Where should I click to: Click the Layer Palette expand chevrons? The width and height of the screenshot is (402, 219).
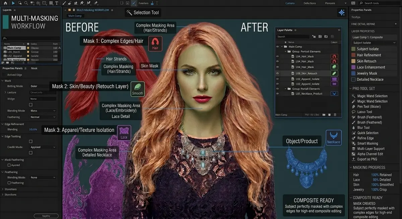click(339, 30)
